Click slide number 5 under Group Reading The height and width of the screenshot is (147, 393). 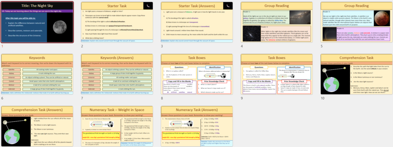(x=322, y=46)
